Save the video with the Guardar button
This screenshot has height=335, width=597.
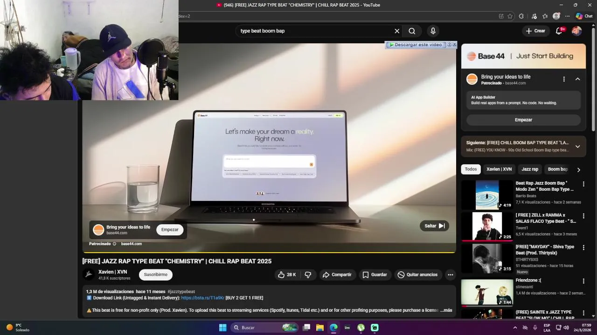(375, 275)
